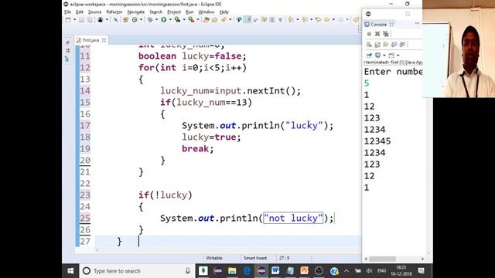Click the Clear Console icon

click(x=369, y=45)
